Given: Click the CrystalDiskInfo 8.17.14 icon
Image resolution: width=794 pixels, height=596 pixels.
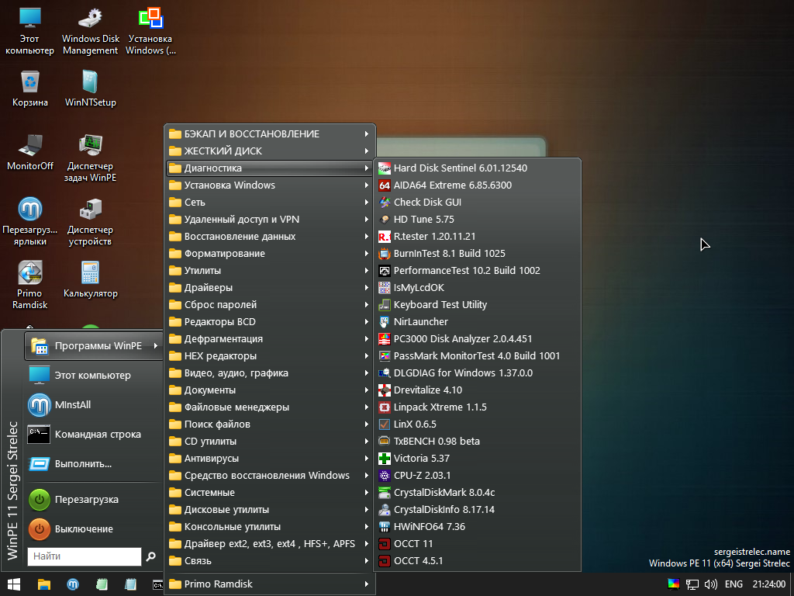Looking at the screenshot, I should tap(385, 509).
